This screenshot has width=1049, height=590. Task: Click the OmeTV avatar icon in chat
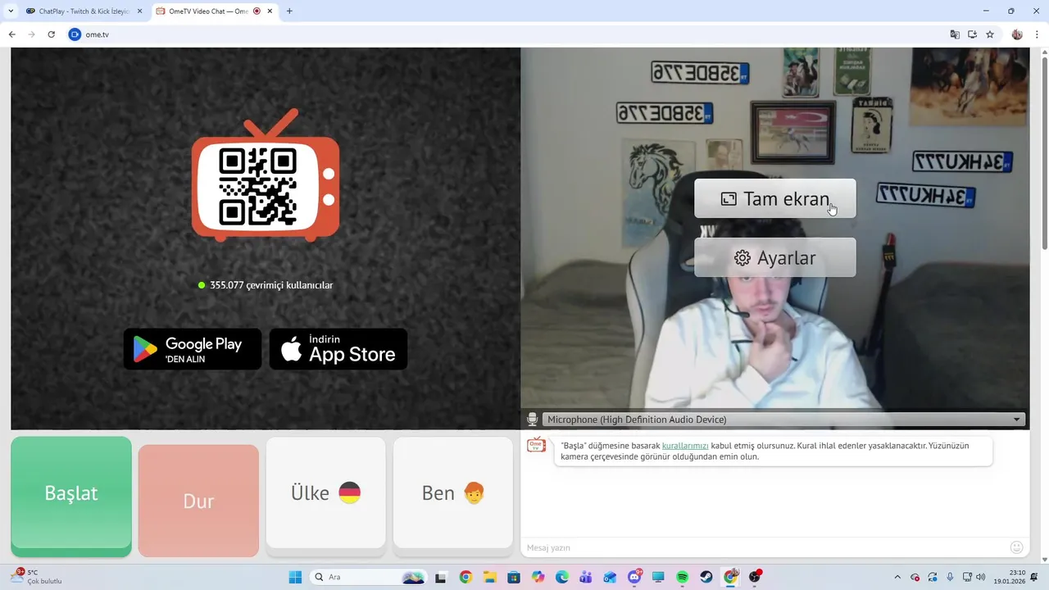tap(536, 446)
